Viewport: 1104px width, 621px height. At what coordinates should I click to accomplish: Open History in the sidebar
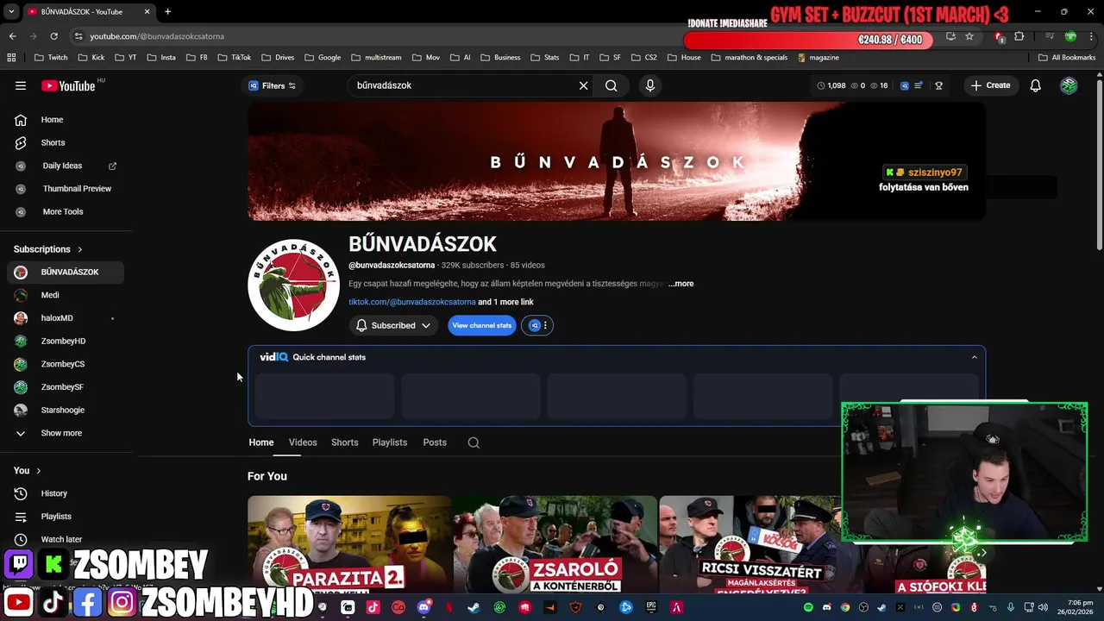(65, 493)
